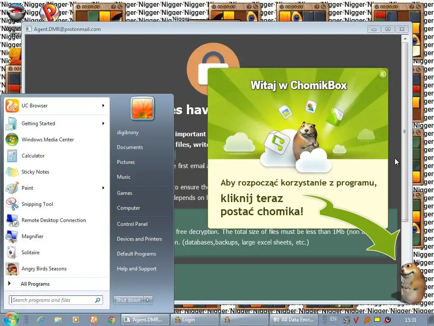Maximize the Agent.DMR@protonmail.com window

click(x=388, y=29)
